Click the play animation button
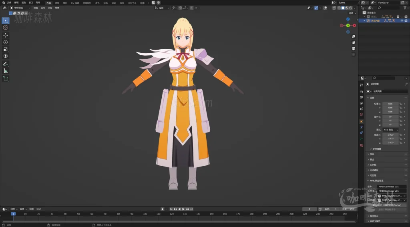The height and width of the screenshot is (227, 410). pyautogui.click(x=183, y=209)
